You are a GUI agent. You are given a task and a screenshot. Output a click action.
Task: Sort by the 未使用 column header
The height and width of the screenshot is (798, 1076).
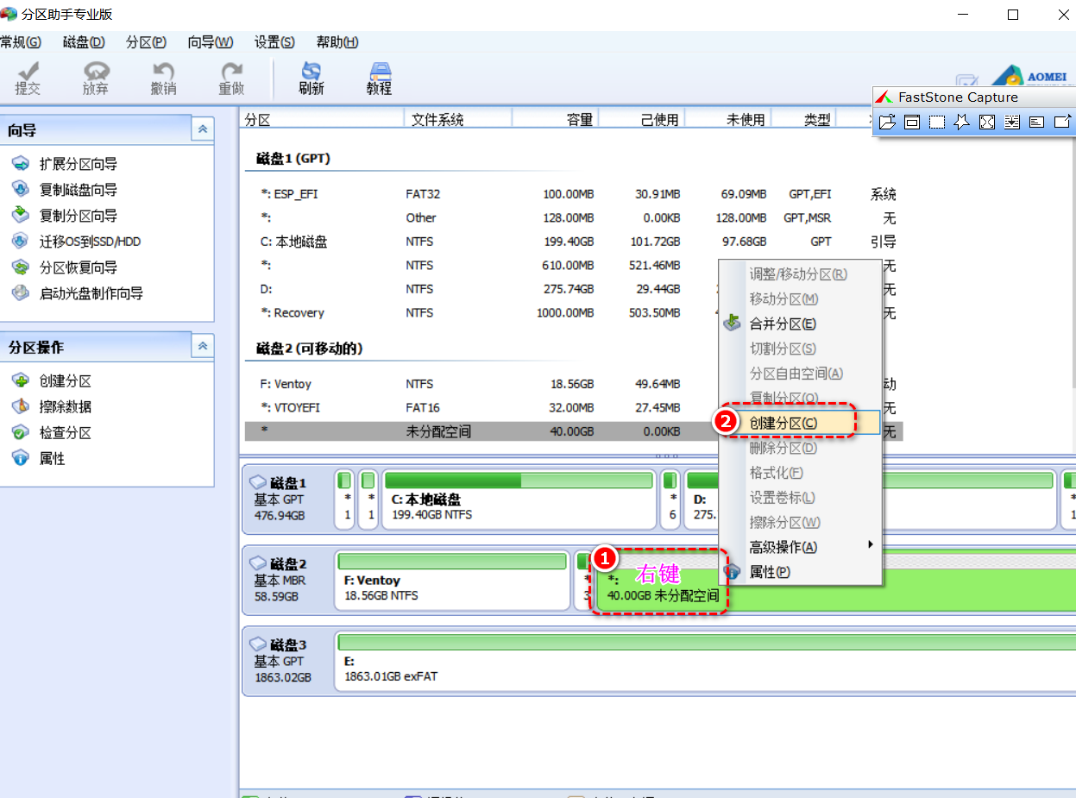pos(727,120)
